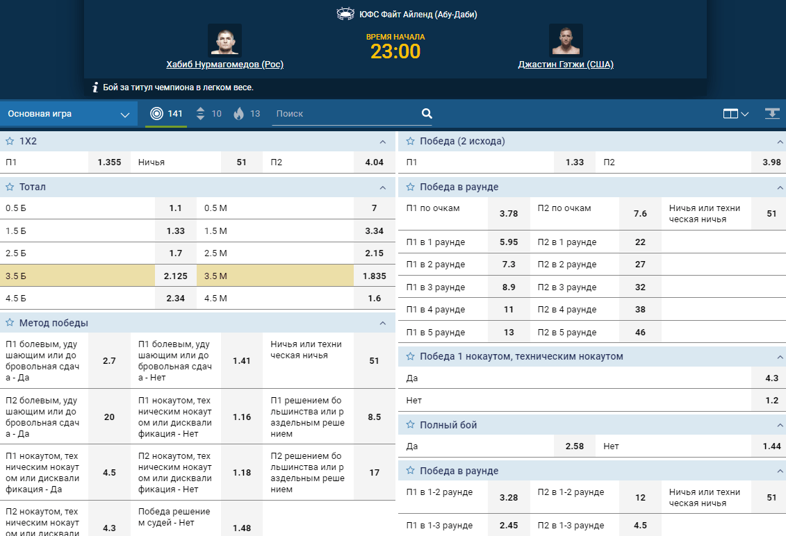Image resolution: width=786 pixels, height=536 pixels.
Task: Click the stadium icon next to ЮФС Файт Айленд
Action: click(x=345, y=14)
